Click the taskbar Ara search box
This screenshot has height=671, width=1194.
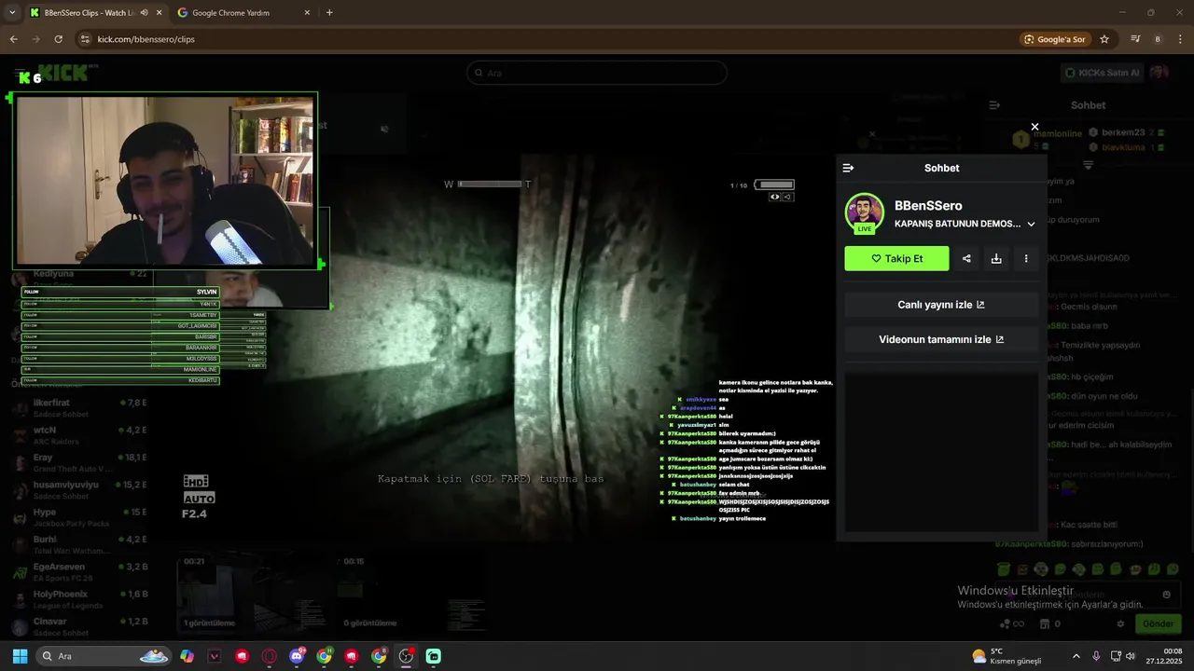coord(104,656)
